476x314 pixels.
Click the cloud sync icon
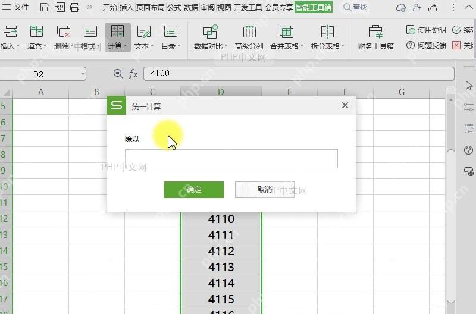click(x=401, y=7)
